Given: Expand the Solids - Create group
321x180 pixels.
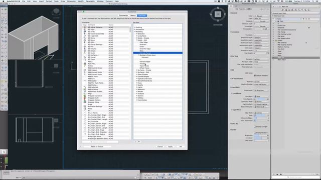Looking at the screenshot, I should pos(137,38).
